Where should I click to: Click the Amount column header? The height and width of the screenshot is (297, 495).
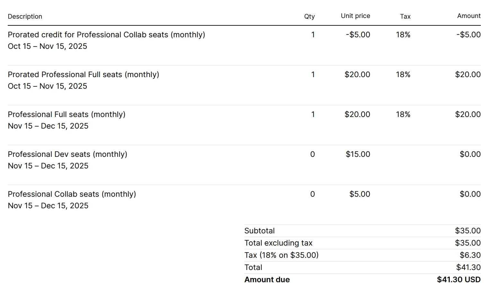469,16
